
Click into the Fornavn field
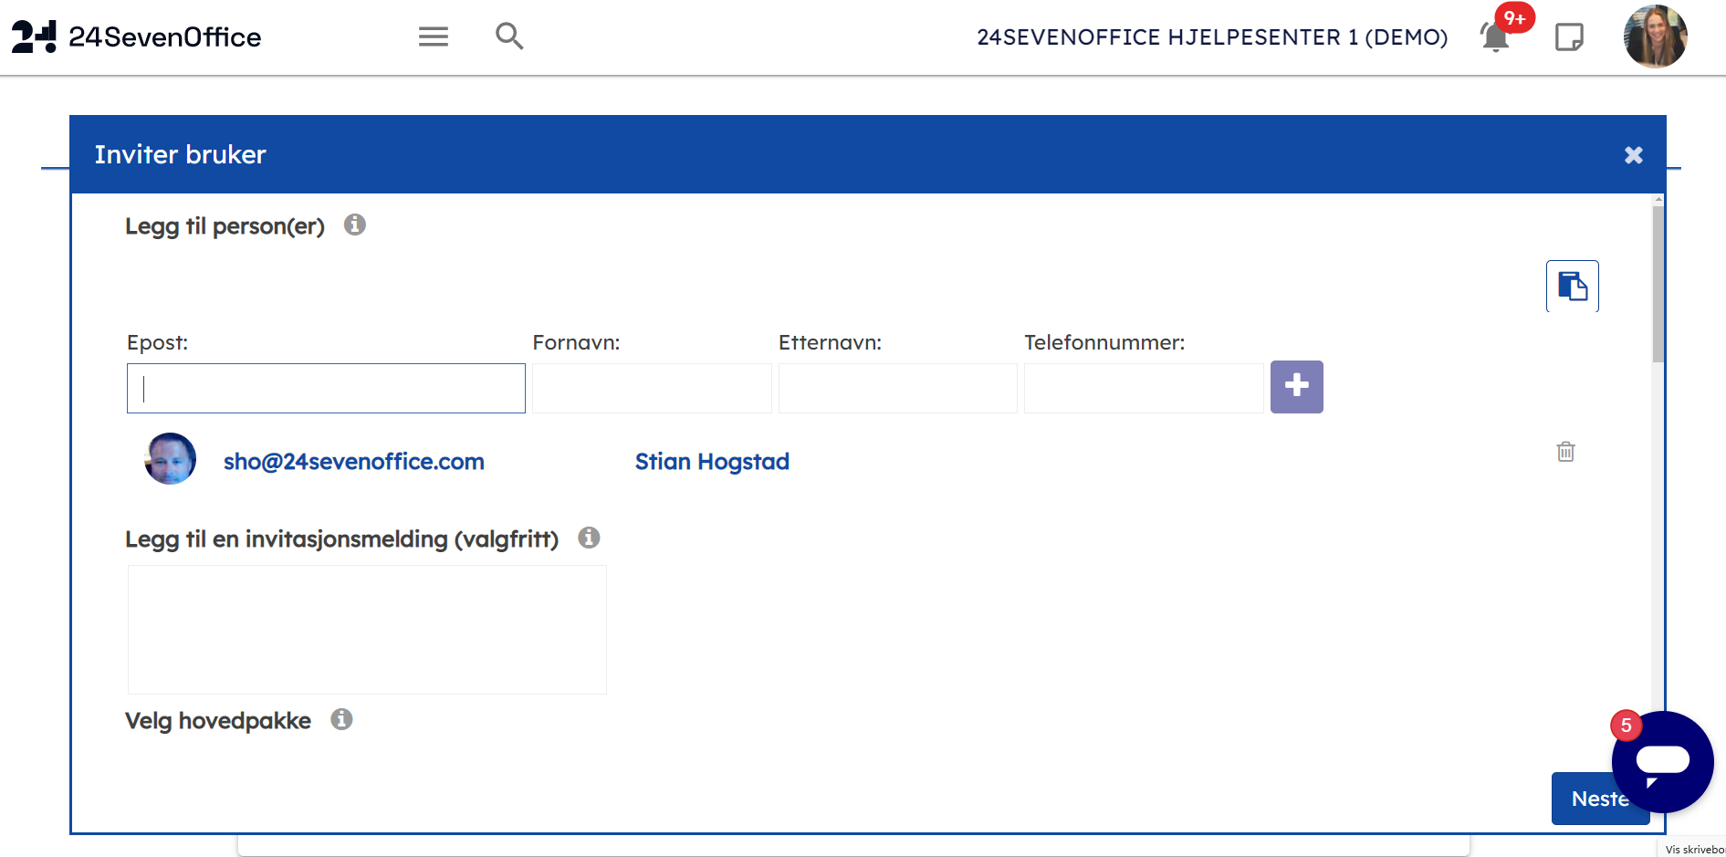click(652, 389)
